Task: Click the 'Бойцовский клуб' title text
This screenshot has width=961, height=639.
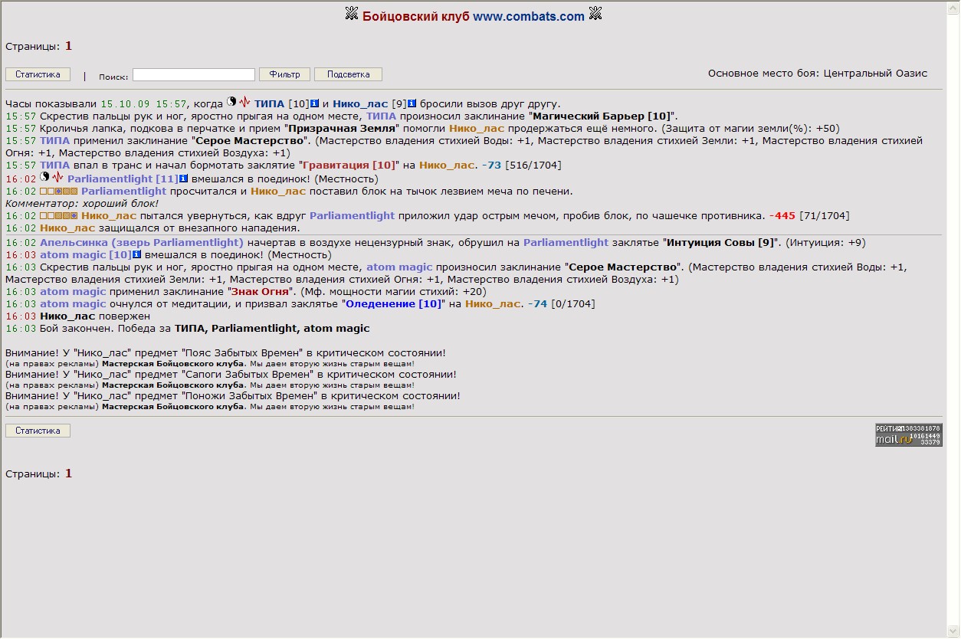Action: pyautogui.click(x=416, y=16)
